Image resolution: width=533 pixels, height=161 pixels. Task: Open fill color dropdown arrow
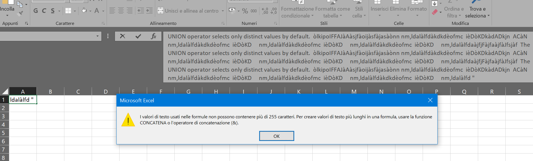(x=90, y=11)
